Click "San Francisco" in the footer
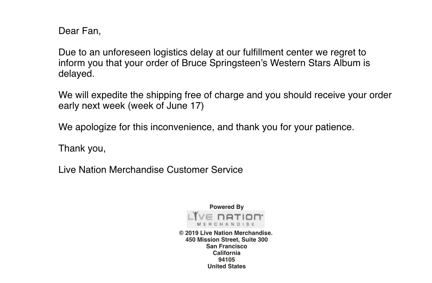432x283 pixels. coord(227,246)
